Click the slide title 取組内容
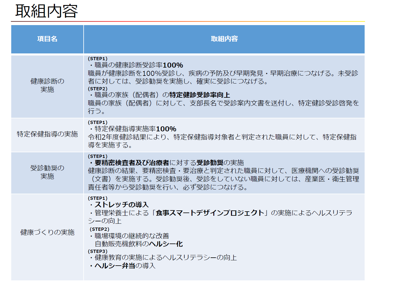The width and height of the screenshot is (406, 304). (x=46, y=11)
